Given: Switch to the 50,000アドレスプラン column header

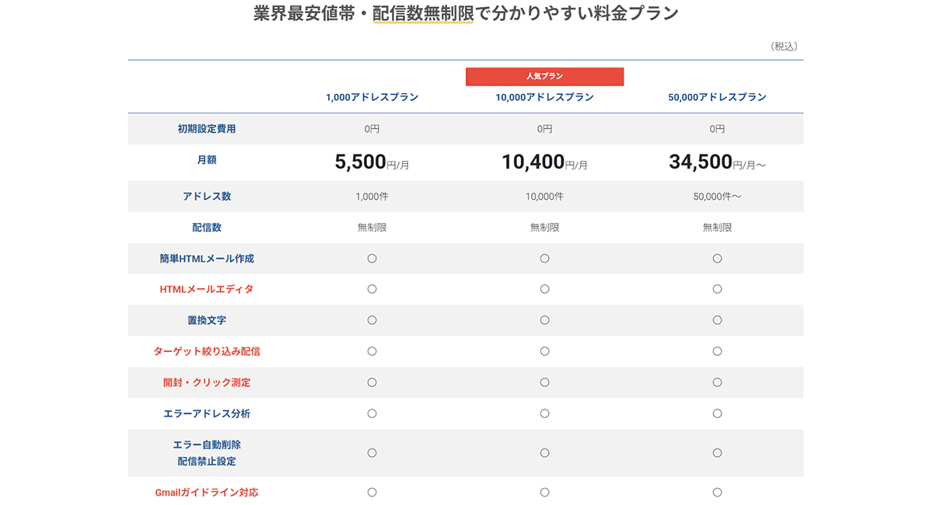Looking at the screenshot, I should (x=716, y=96).
